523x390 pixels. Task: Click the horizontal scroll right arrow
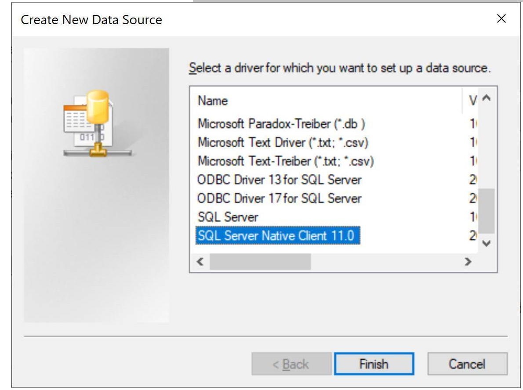[468, 262]
